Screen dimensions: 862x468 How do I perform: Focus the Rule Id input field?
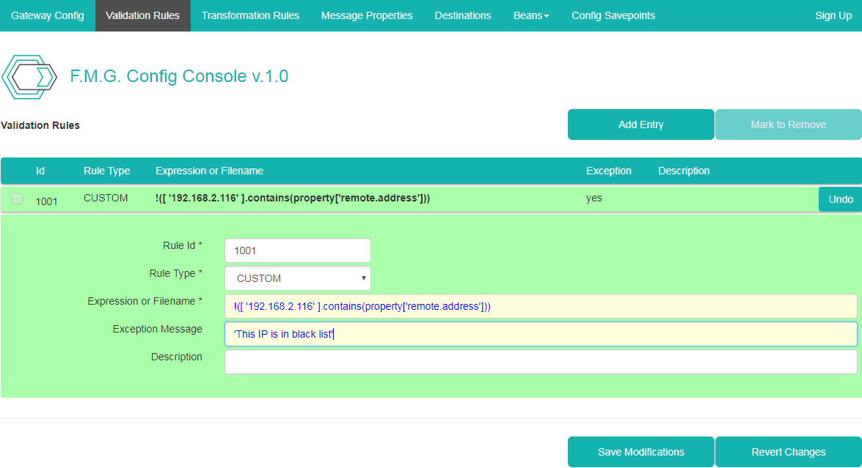(x=297, y=250)
